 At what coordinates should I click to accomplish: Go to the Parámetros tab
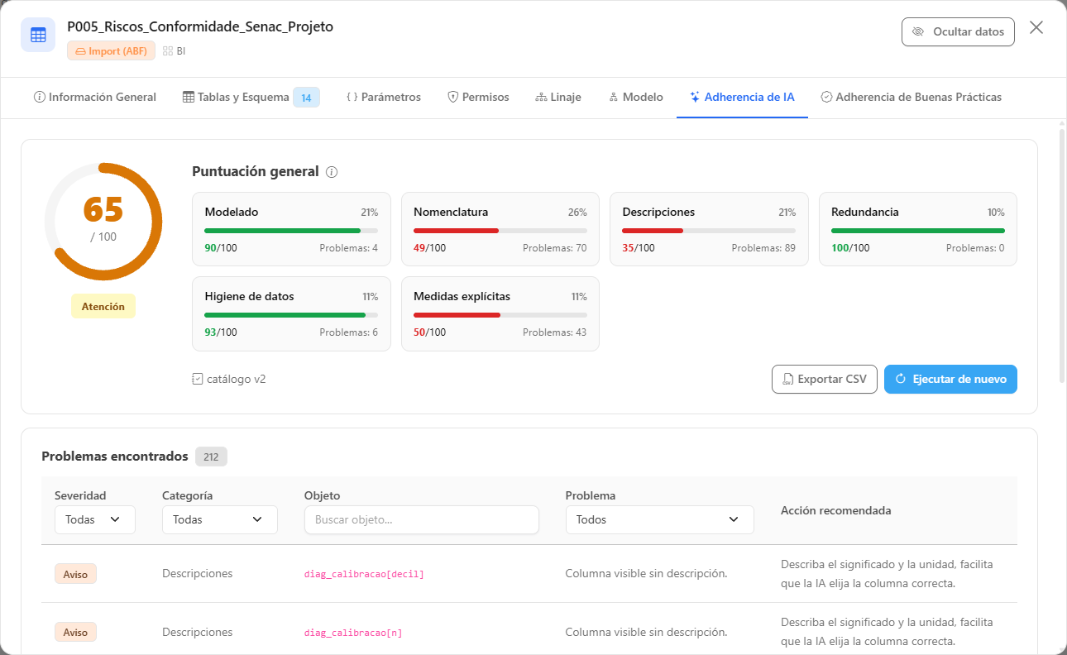[x=384, y=98]
